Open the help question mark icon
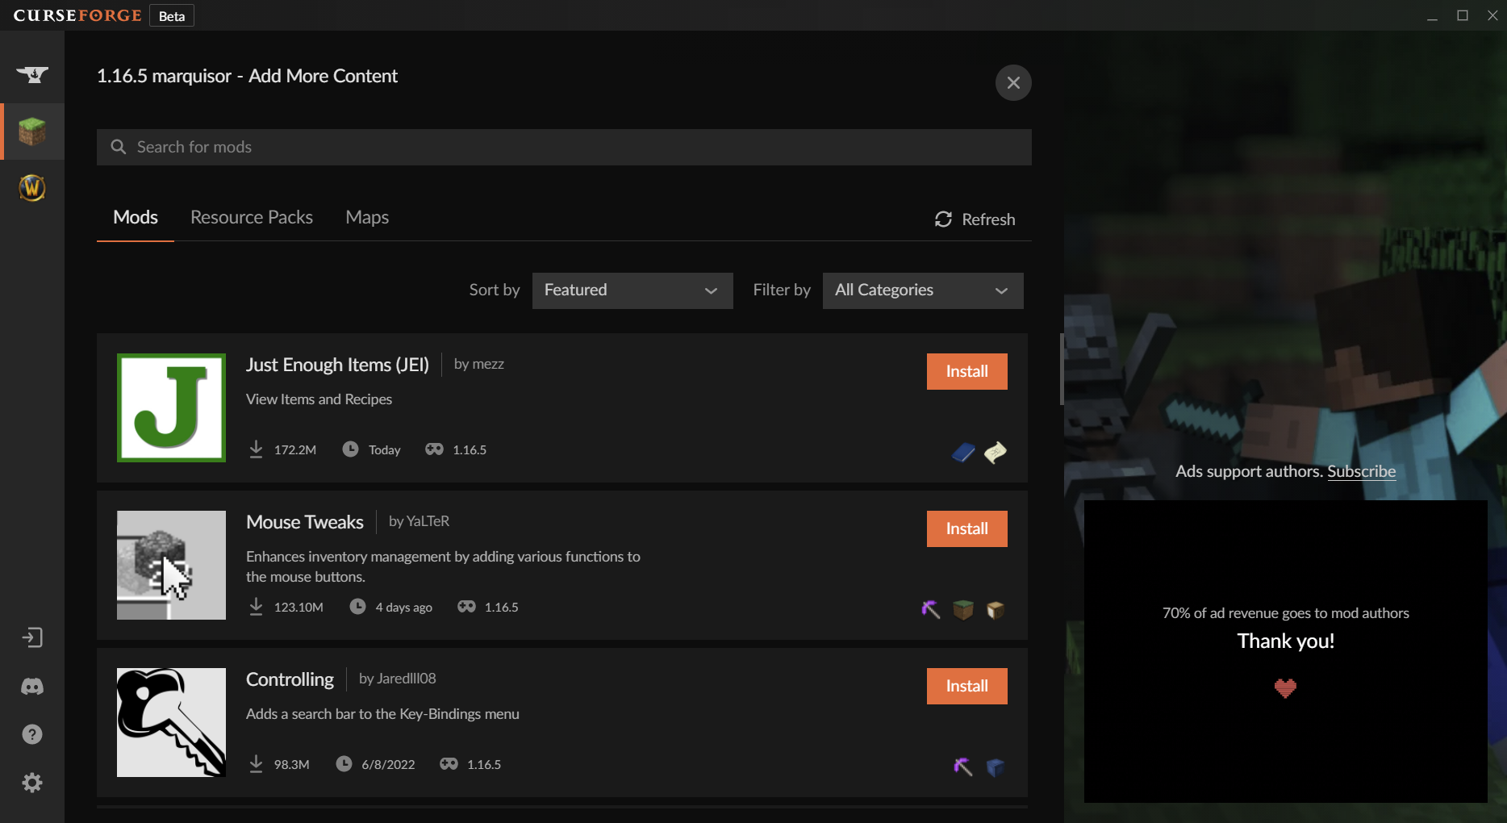1507x823 pixels. [x=32, y=734]
